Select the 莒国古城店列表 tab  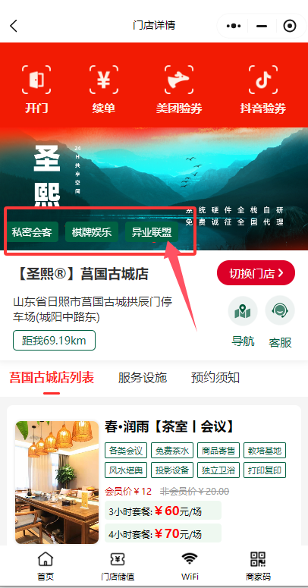point(52,378)
